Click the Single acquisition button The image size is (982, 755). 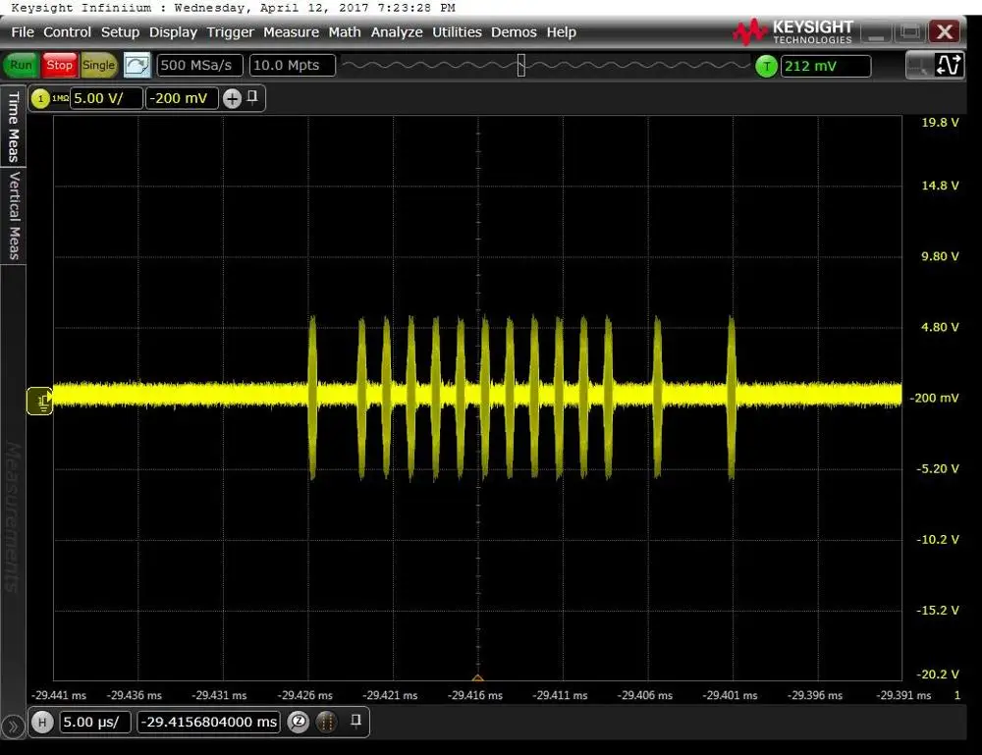(x=99, y=65)
